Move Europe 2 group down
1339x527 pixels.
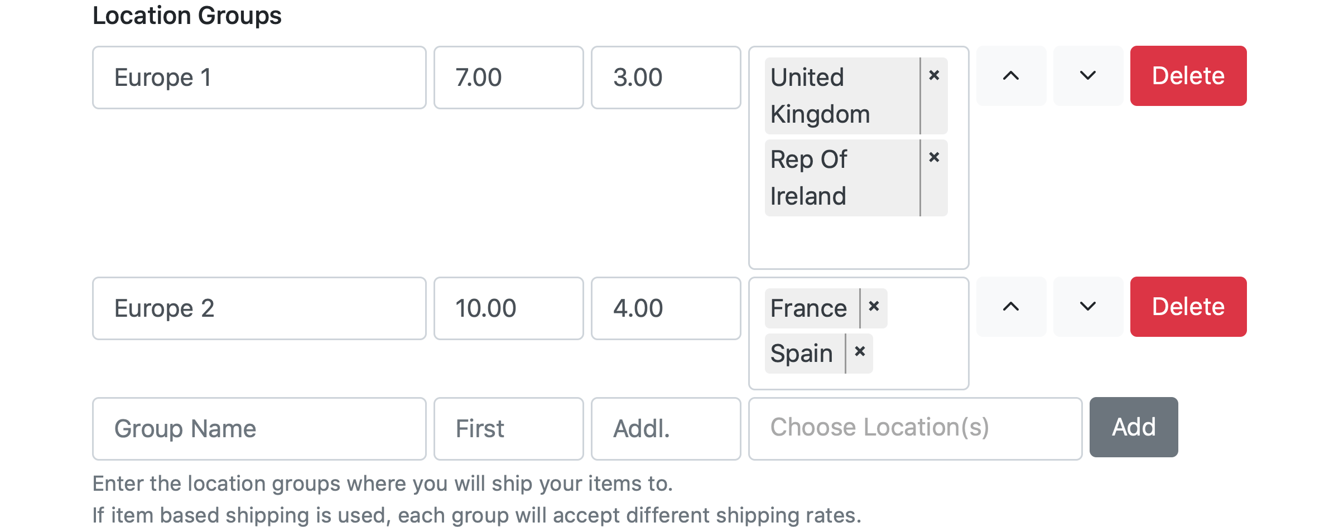tap(1088, 307)
